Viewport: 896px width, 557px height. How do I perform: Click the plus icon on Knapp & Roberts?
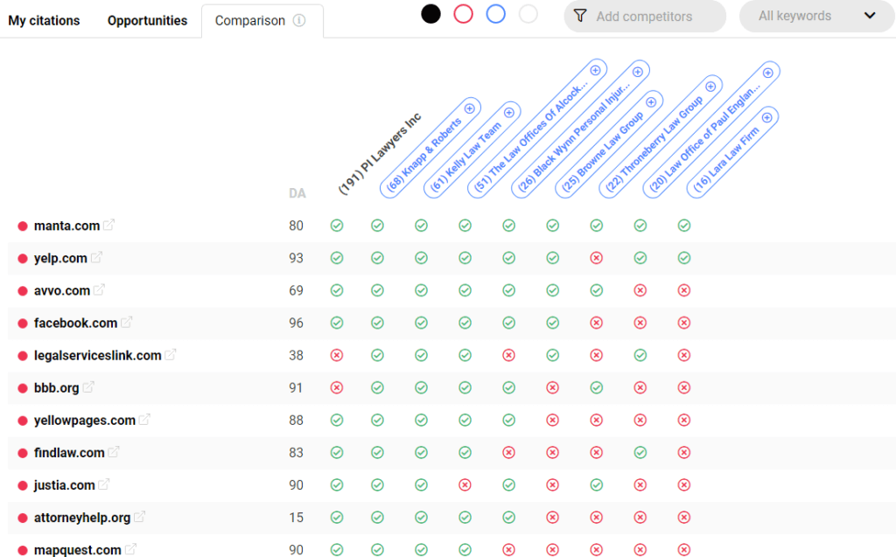tap(469, 108)
